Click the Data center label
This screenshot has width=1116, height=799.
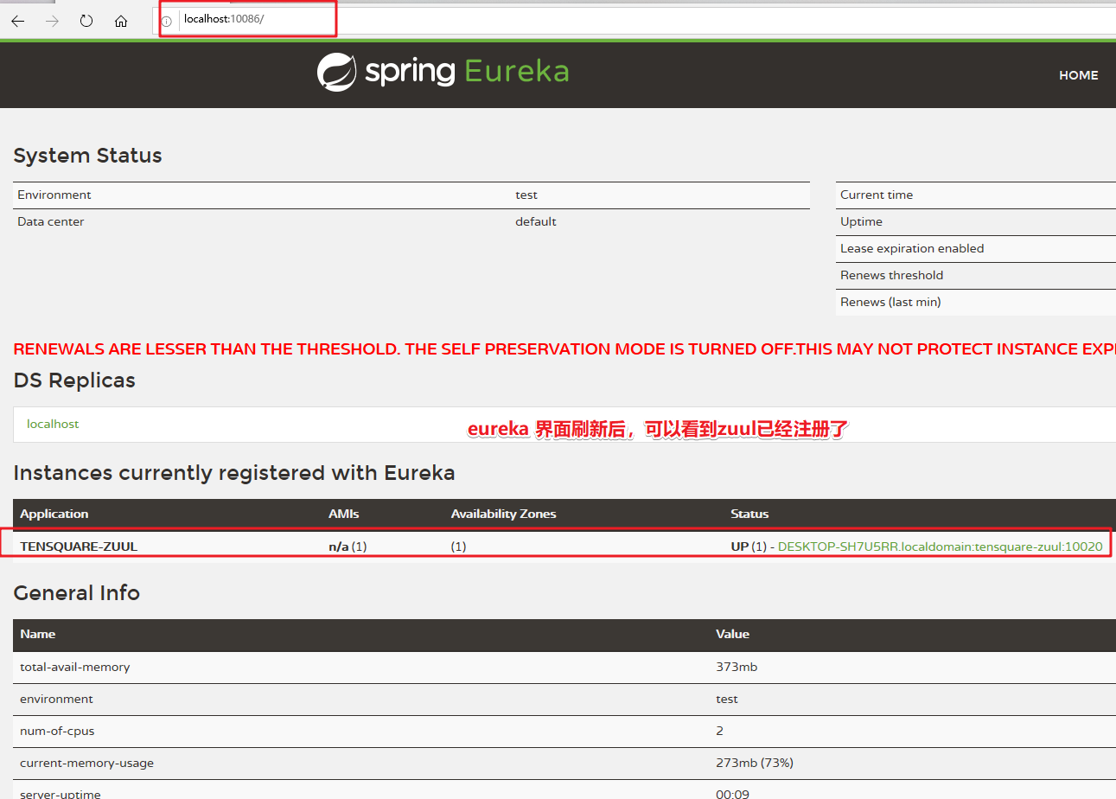point(51,221)
